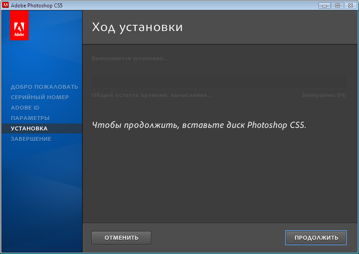The height and width of the screenshot is (254, 359).
Task: Click 'Выполняется установка...' status text
Action: (130, 59)
